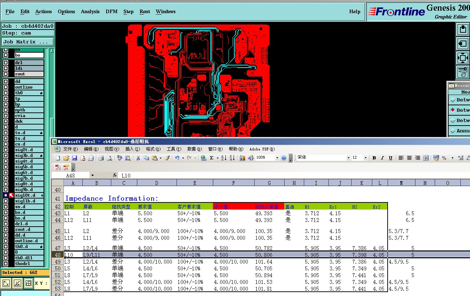Click the Bold formatting icon

(x=374, y=158)
